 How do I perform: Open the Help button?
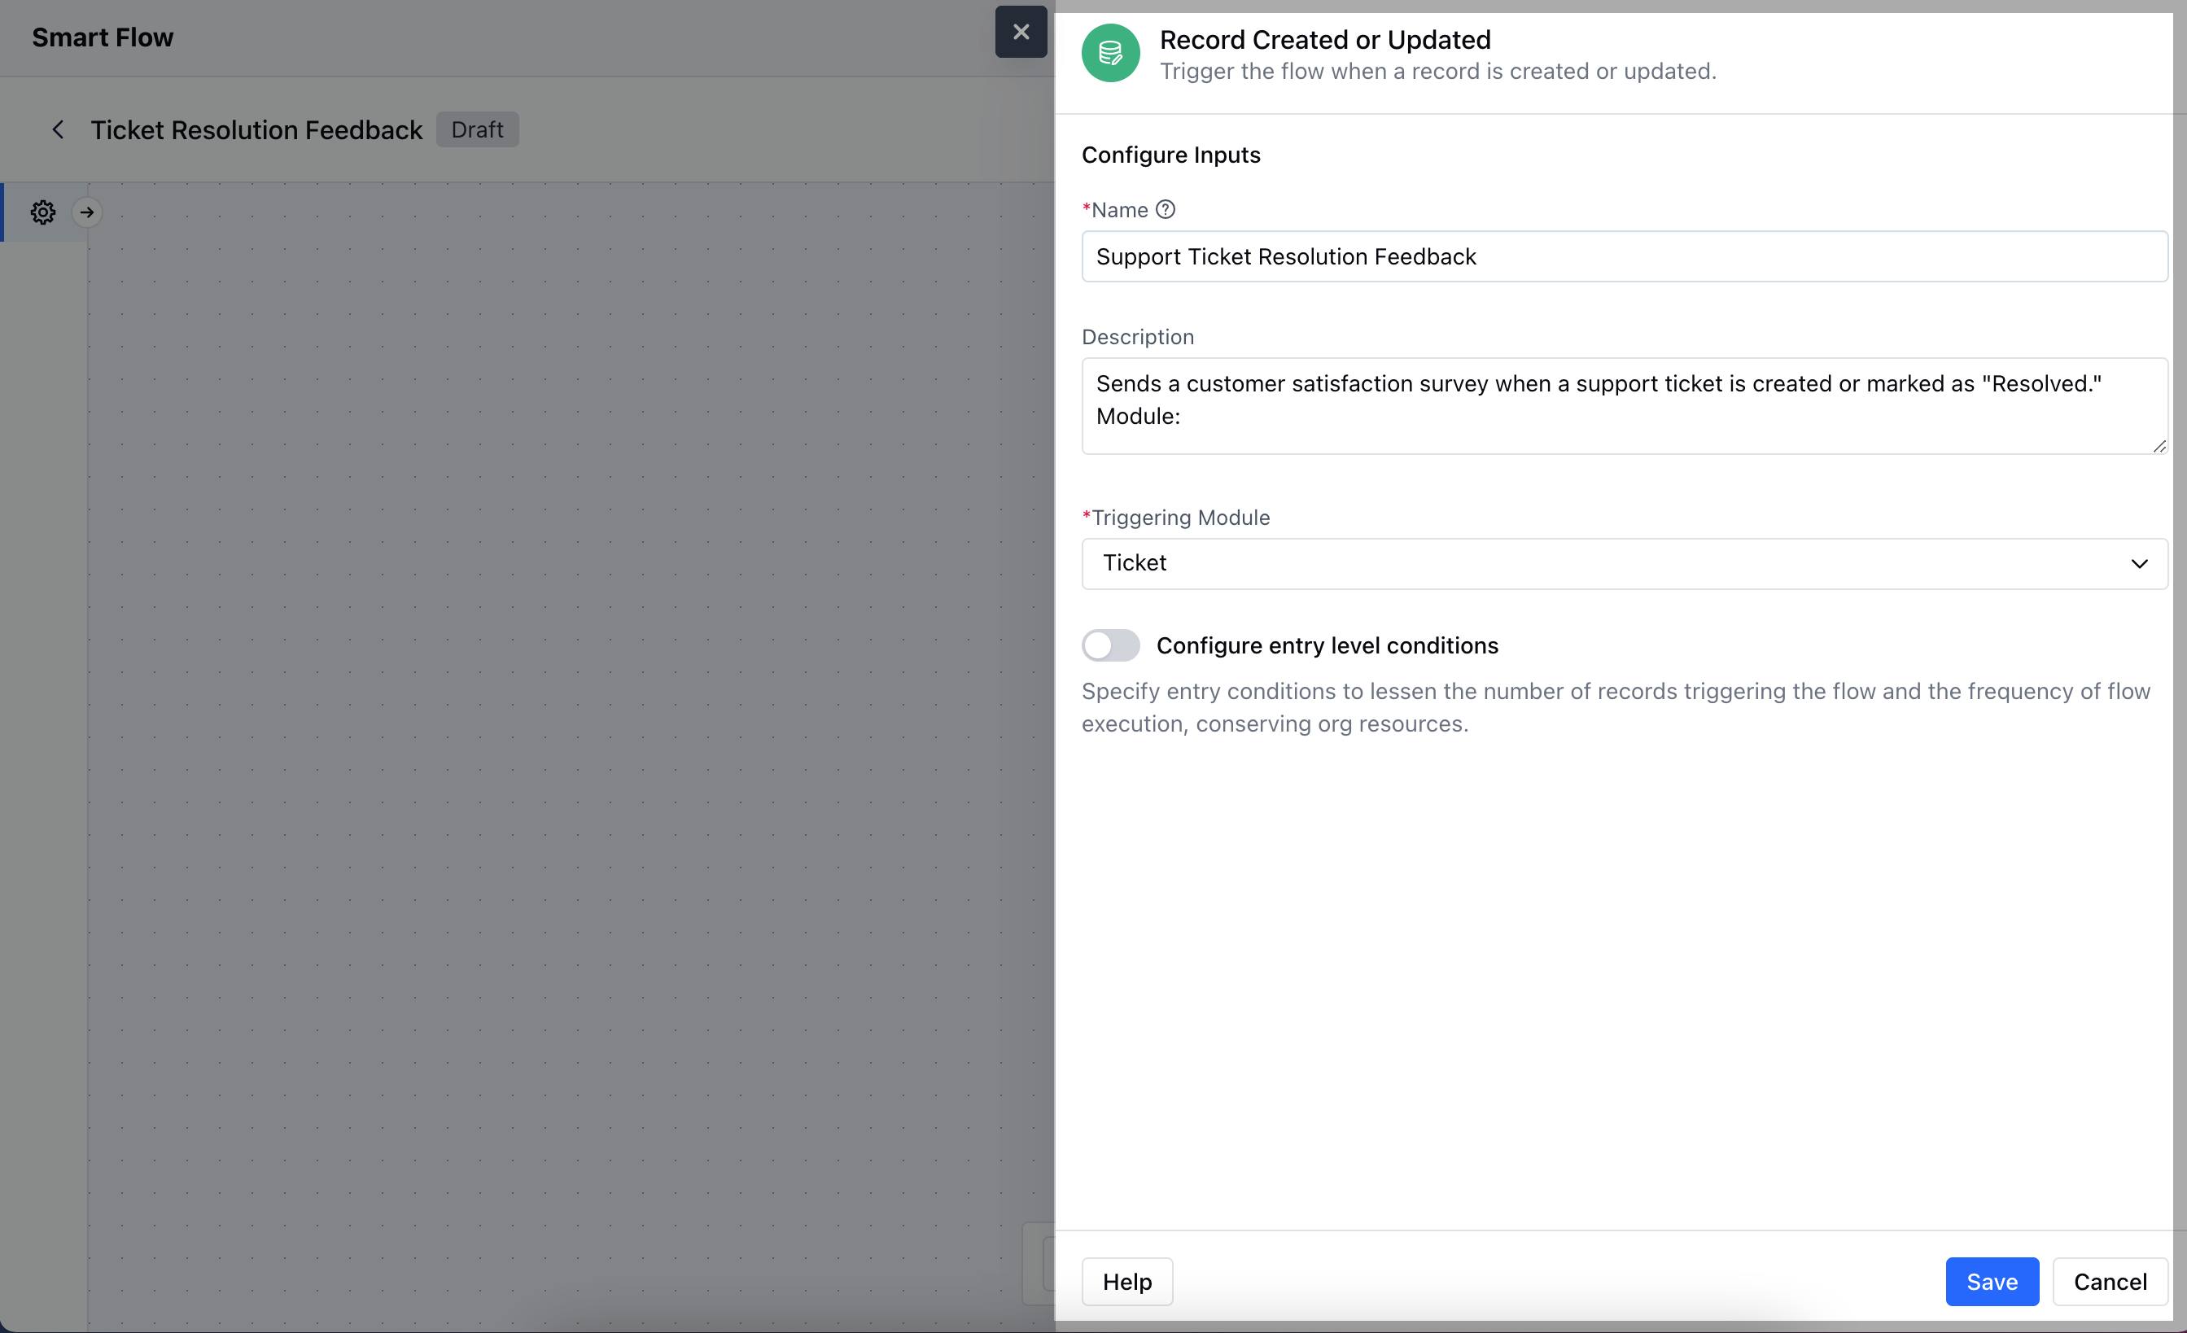(x=1127, y=1282)
